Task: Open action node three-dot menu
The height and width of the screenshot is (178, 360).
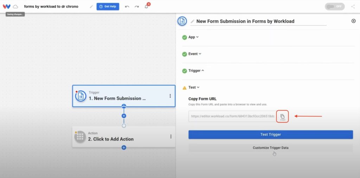Action: tap(171, 137)
